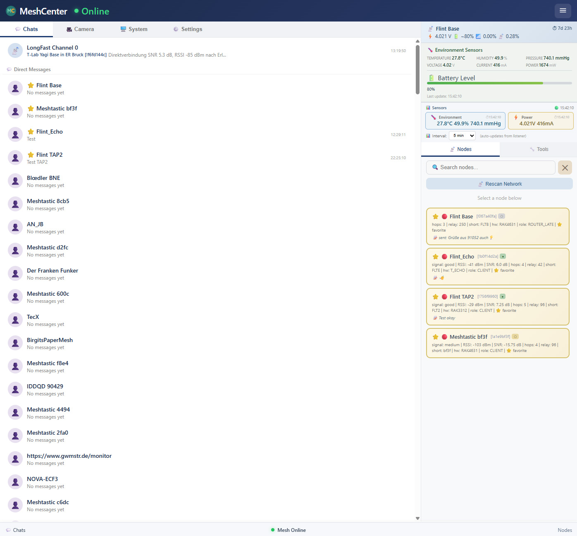Click the star icon on Meshtastic bf3f node
577x536 pixels.
coord(435,337)
